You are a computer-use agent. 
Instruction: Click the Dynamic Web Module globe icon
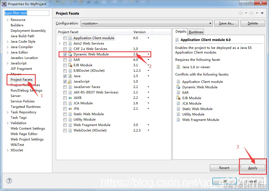[x=70, y=54]
